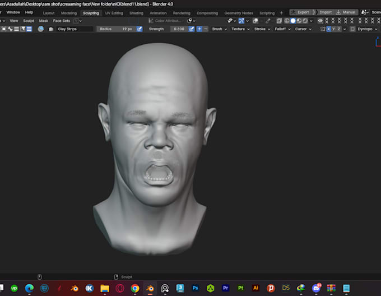Add a new workspace with the plus button
This screenshot has width=381, height=296.
click(281, 13)
